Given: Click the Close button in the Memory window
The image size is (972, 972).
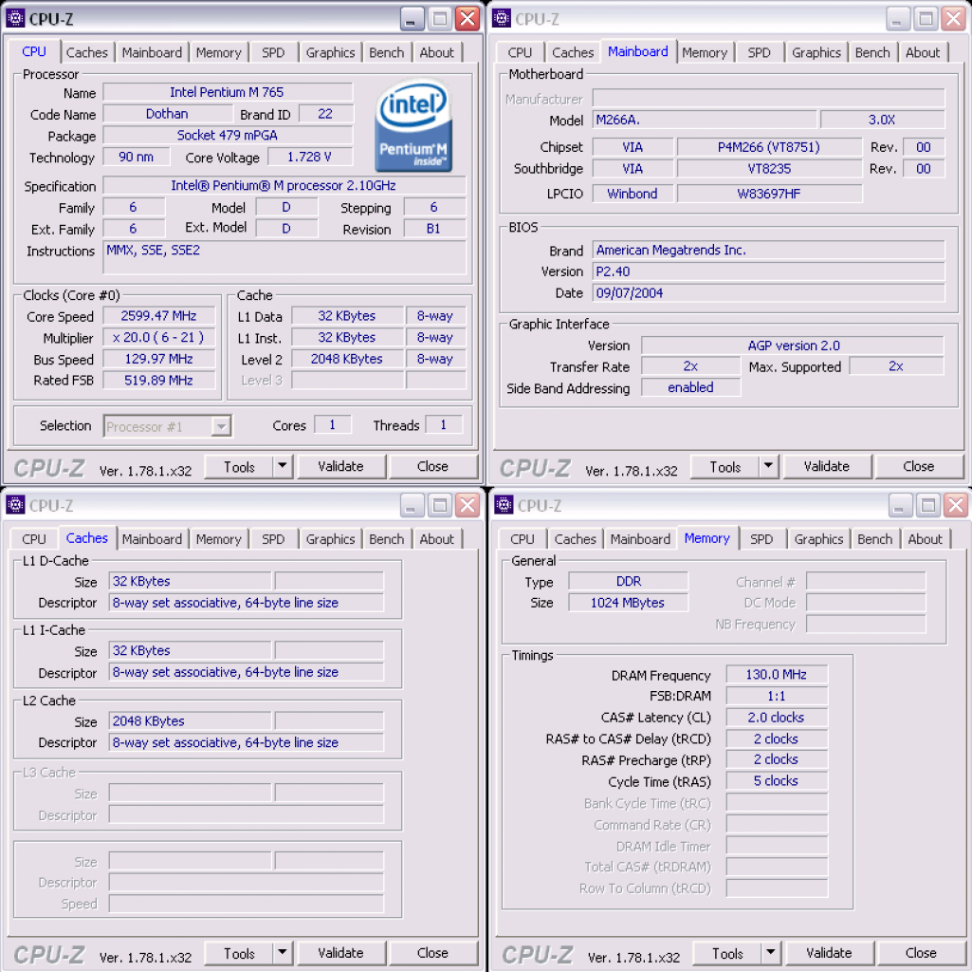Looking at the screenshot, I should (x=921, y=952).
